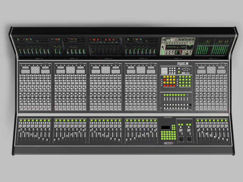
Task: Tap the top-left pad of large green pad grid
Action: tap(162, 132)
